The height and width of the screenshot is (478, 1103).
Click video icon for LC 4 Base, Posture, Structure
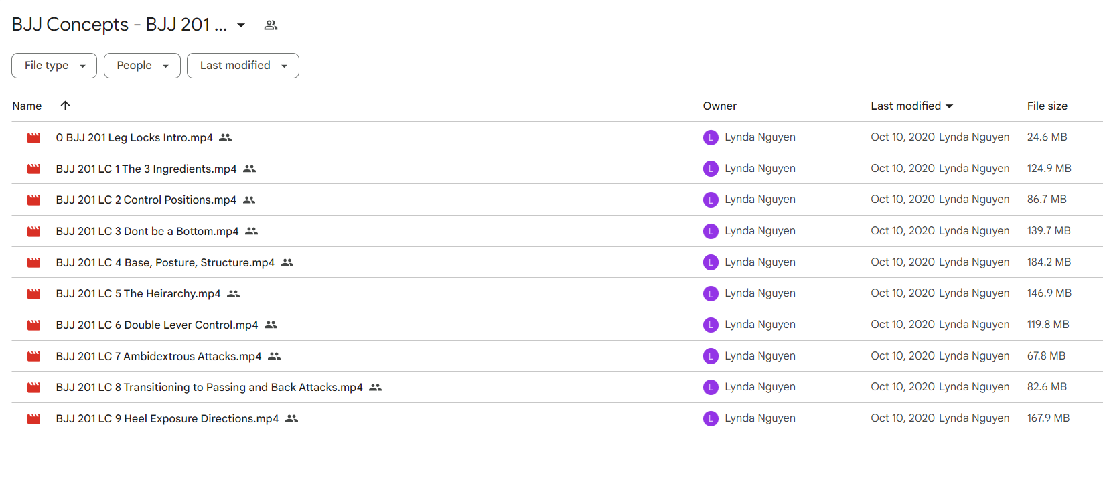34,262
